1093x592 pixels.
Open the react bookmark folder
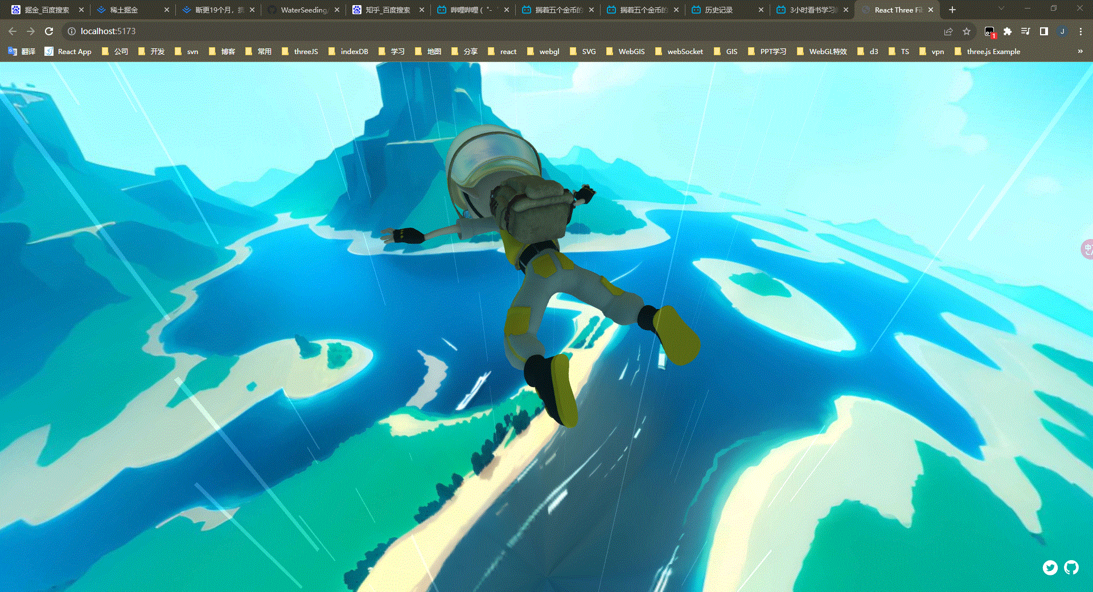click(x=503, y=51)
